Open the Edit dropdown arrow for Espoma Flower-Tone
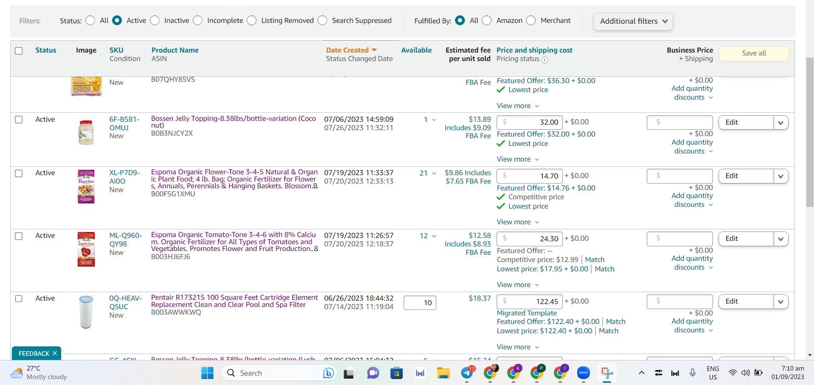Screen dimensions: 814x385 point(781,176)
